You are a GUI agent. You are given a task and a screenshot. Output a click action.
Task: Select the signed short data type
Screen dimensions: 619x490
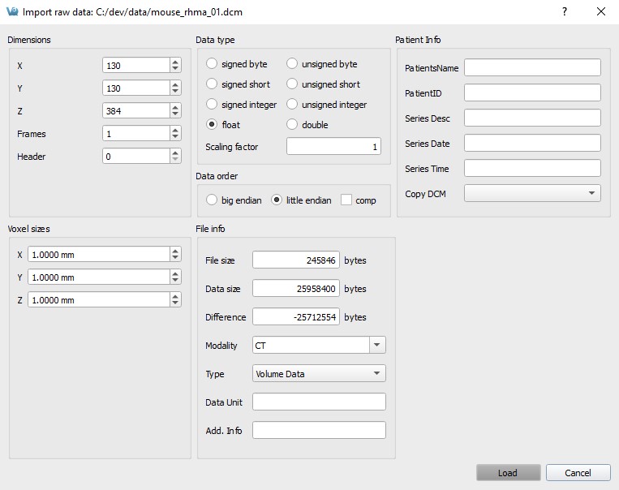coord(213,84)
